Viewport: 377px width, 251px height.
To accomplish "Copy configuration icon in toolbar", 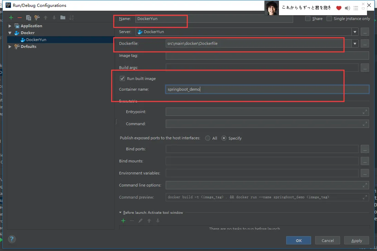I will pos(28,18).
